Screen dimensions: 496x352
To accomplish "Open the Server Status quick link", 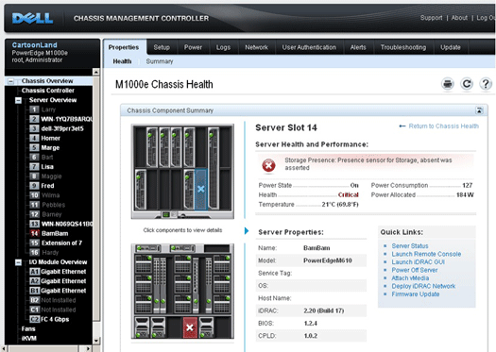I will click(410, 245).
